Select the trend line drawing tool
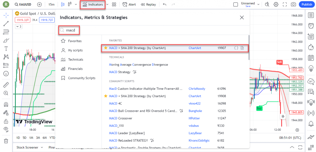Image resolution: width=316 pixels, height=152 pixels. 6,23
